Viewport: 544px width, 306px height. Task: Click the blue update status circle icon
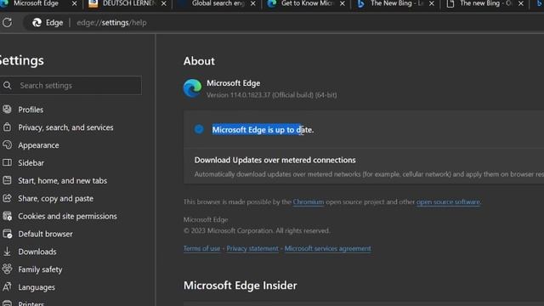point(199,129)
